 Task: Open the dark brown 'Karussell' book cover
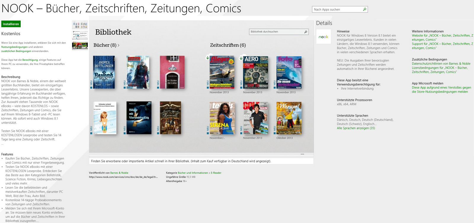(x=170, y=118)
